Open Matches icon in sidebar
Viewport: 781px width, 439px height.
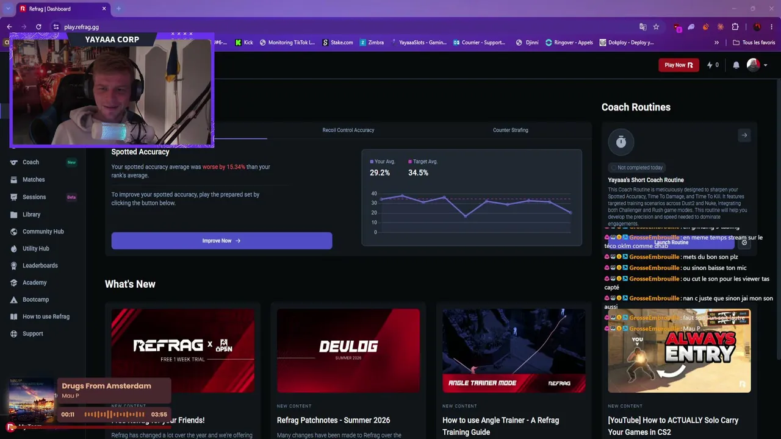point(13,180)
